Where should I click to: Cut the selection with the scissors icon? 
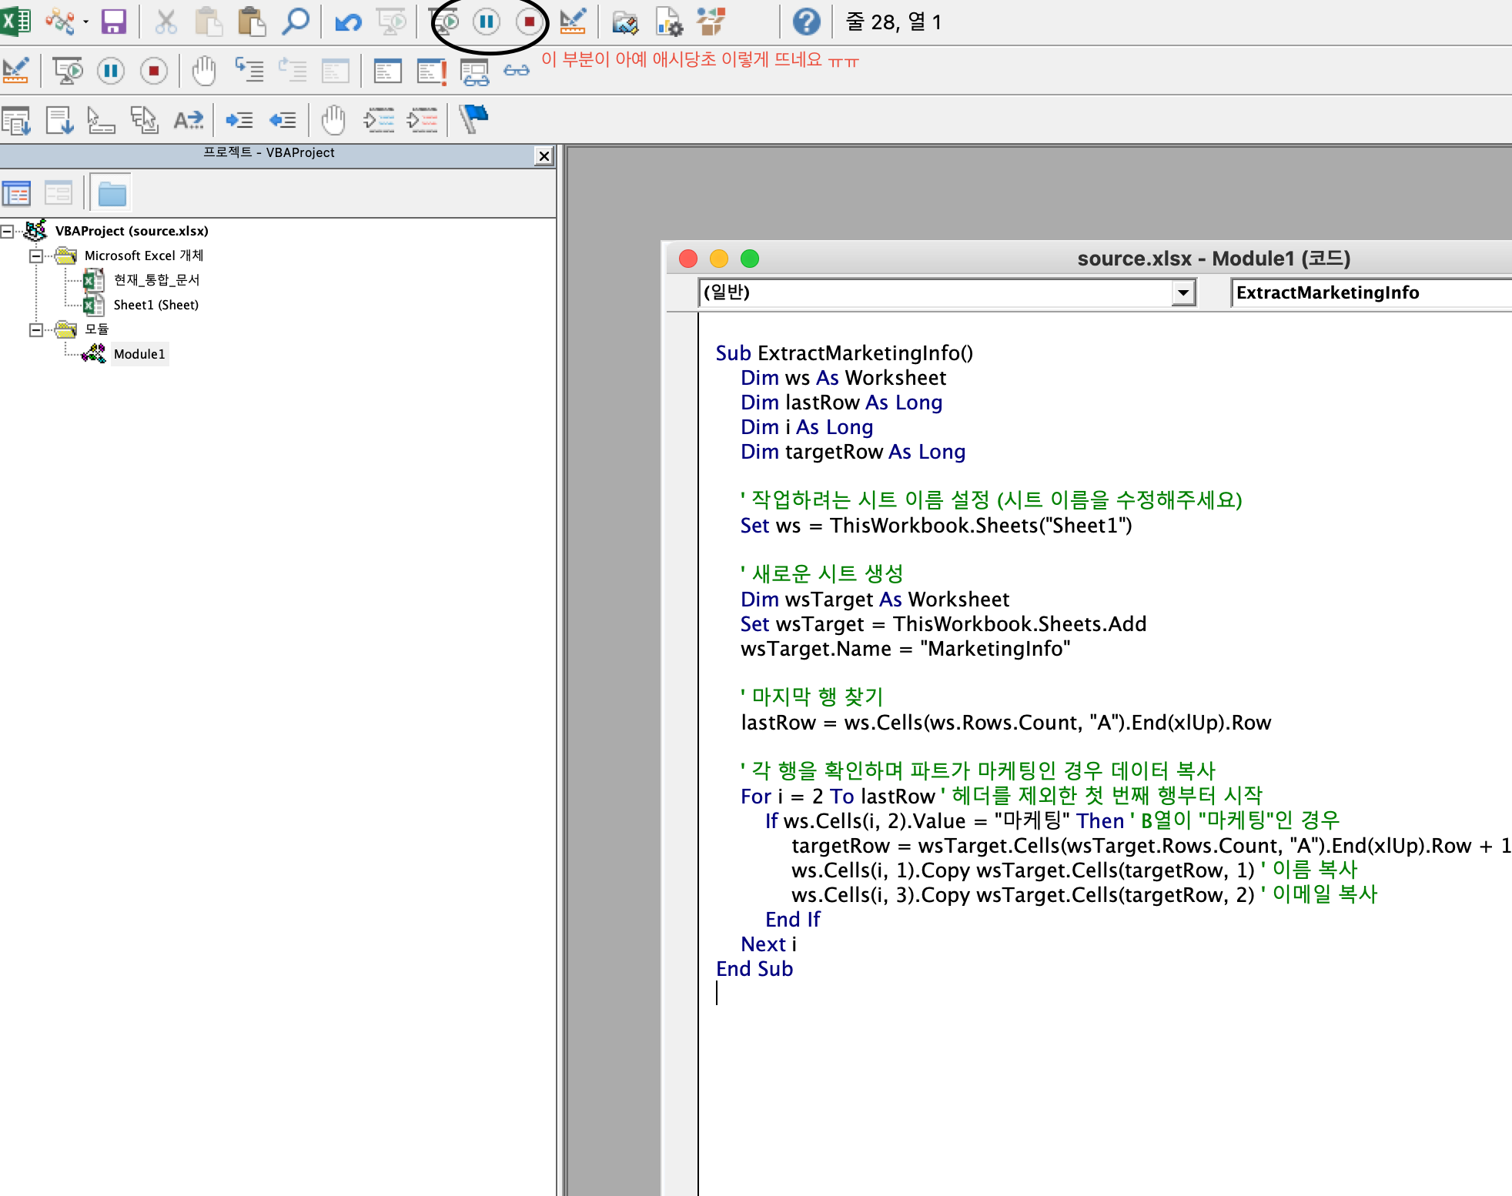click(x=166, y=22)
